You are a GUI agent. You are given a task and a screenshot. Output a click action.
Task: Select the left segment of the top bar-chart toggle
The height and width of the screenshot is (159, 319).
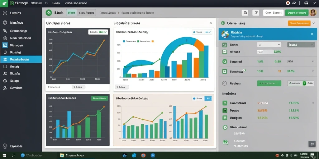[x=198, y=32]
